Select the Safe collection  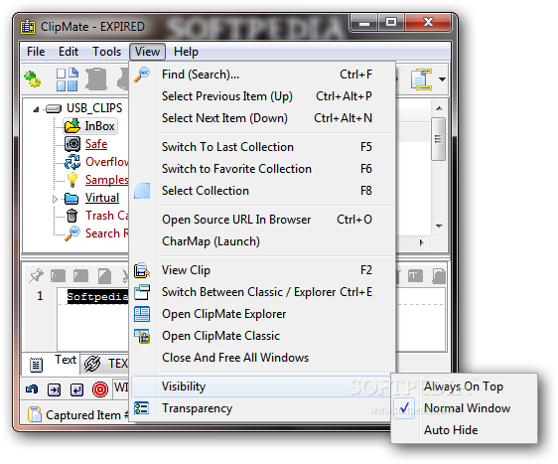[x=96, y=144]
